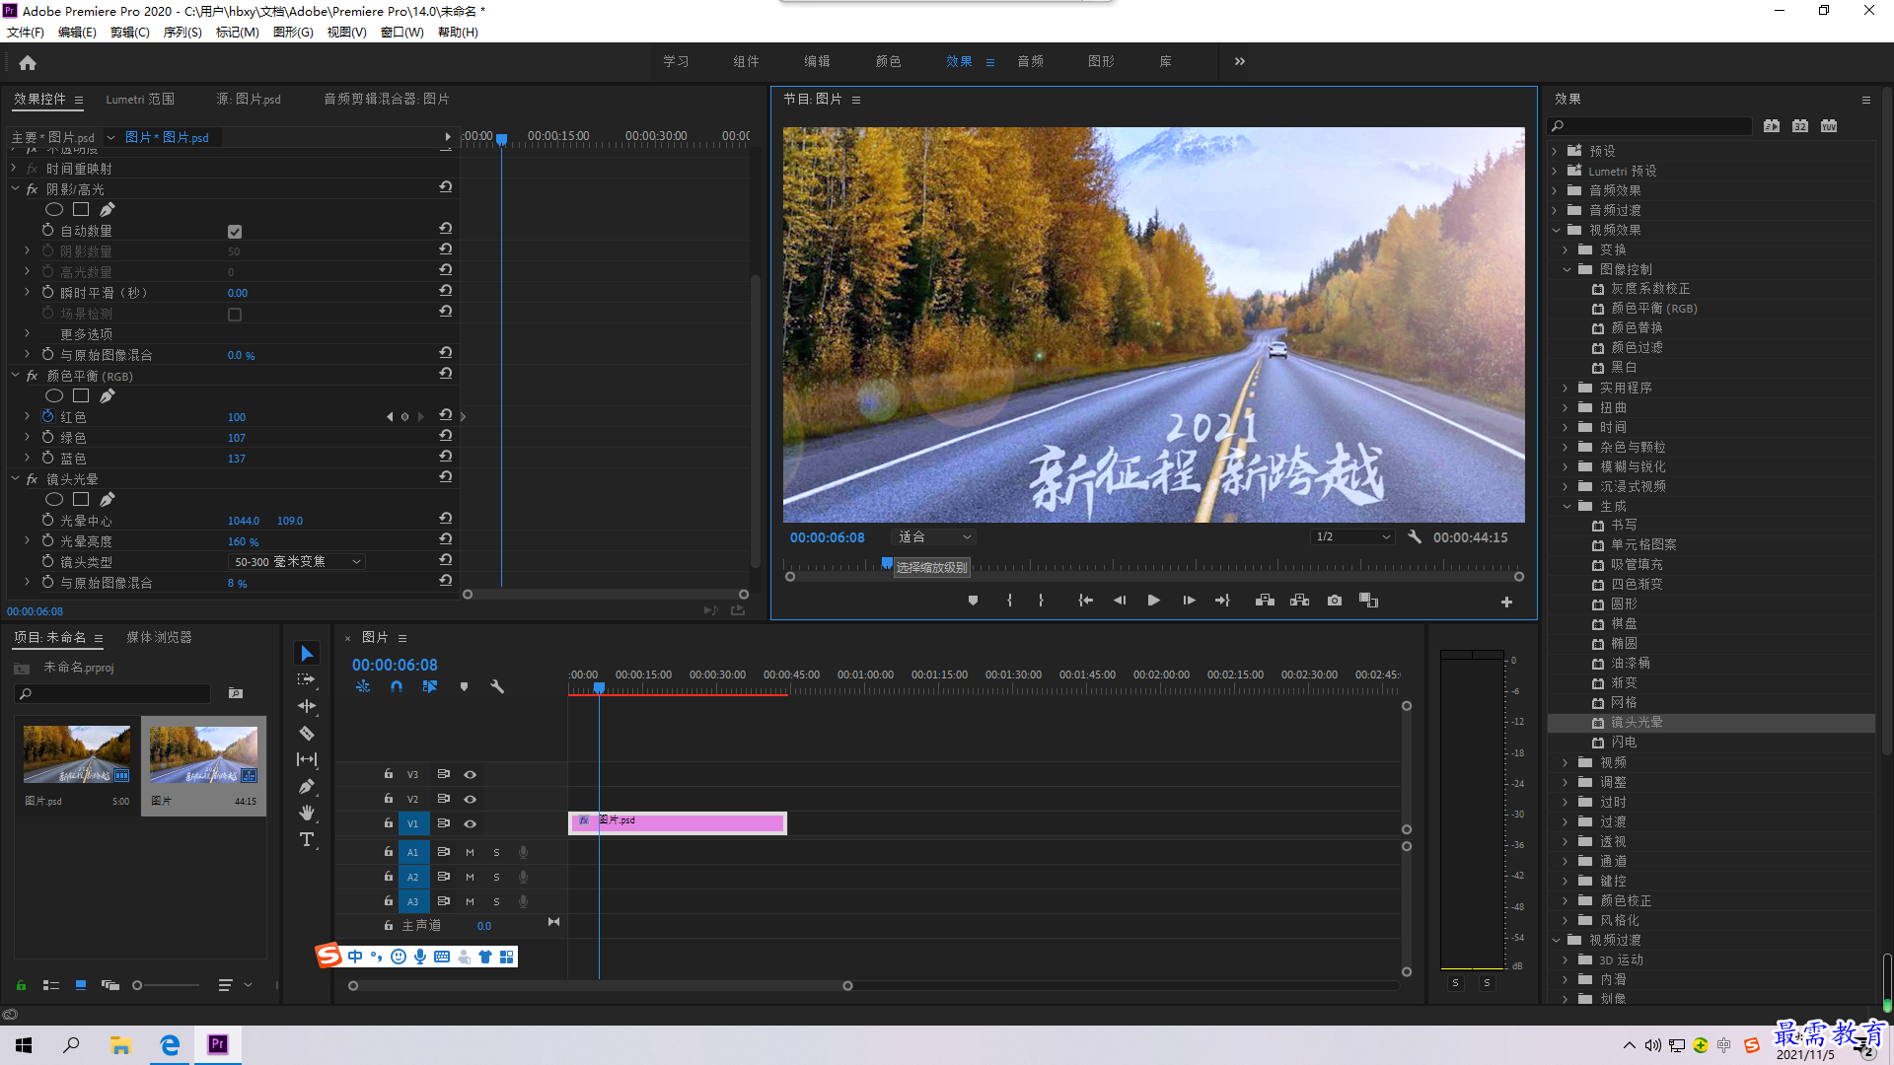Toggle the Auto Amounts checkbox

click(x=235, y=232)
